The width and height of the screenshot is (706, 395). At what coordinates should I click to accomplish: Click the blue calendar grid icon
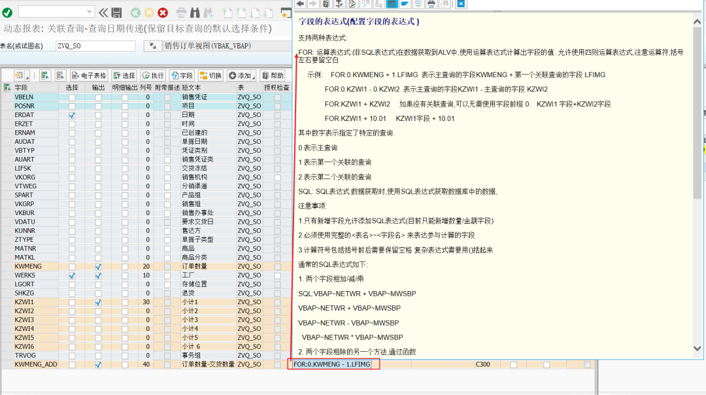392,4
